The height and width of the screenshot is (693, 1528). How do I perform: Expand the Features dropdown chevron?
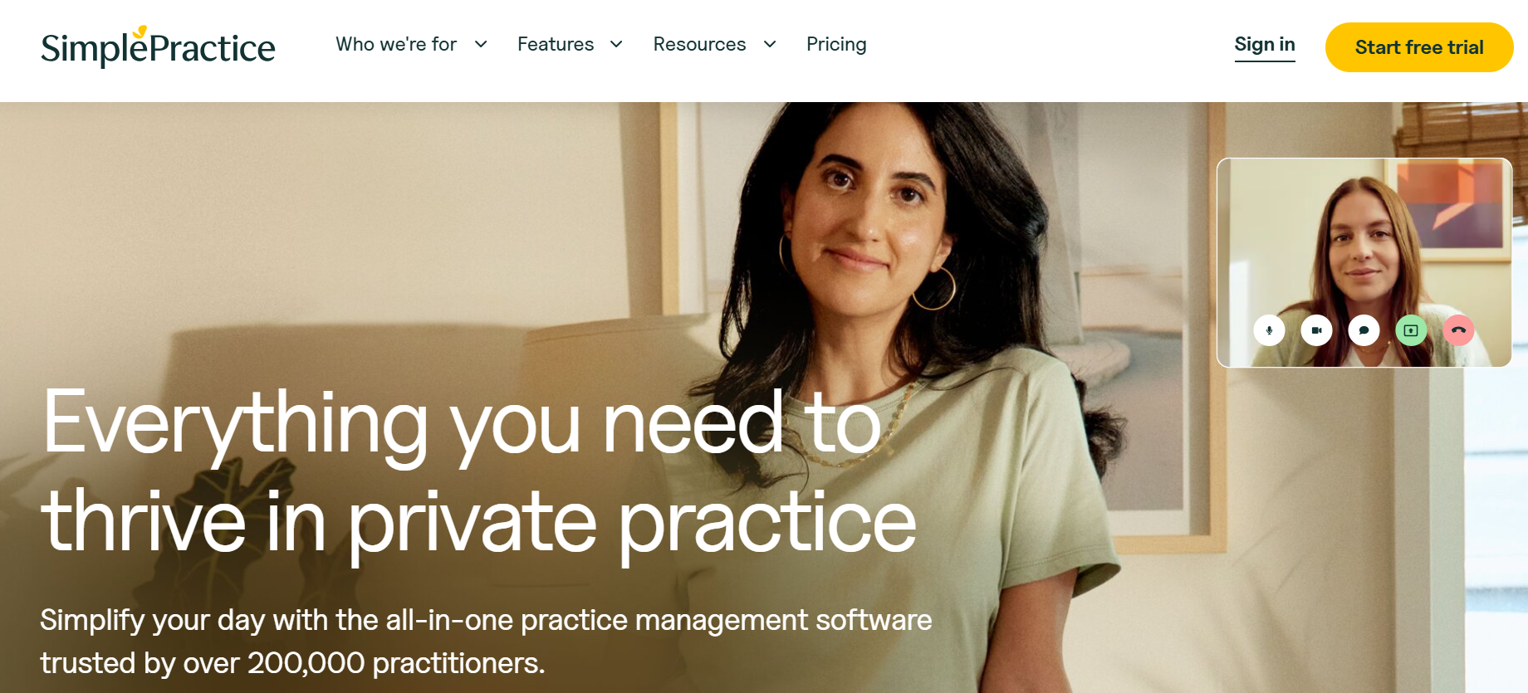616,44
